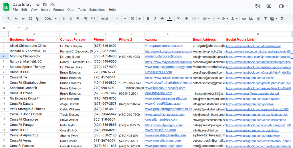Open the morningchiropractic.com link
The height and width of the screenshot is (148, 293).
[x=163, y=56]
